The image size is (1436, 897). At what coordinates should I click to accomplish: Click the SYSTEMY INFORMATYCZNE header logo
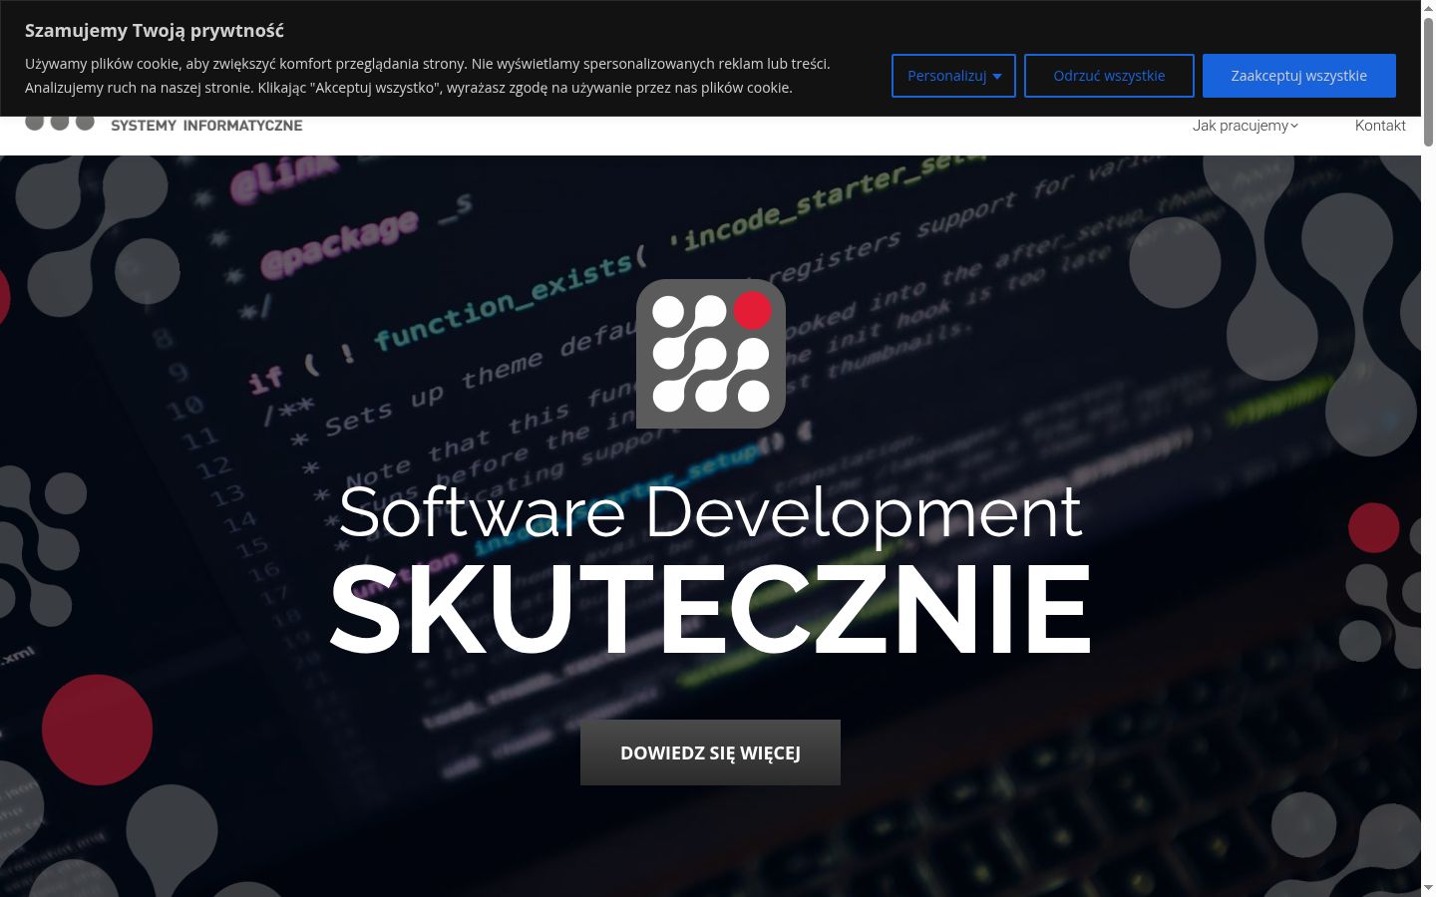(x=164, y=124)
